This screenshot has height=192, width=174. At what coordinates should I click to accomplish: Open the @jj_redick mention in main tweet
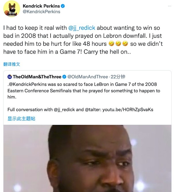tap(82, 28)
